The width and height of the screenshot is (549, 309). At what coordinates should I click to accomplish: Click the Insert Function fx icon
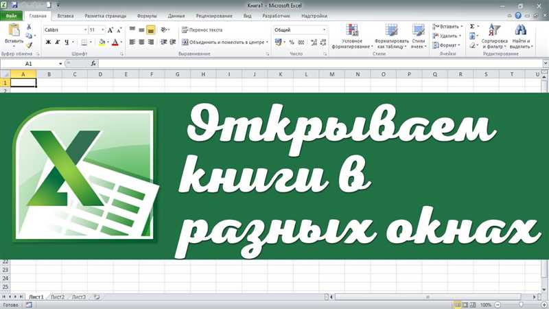(93, 63)
